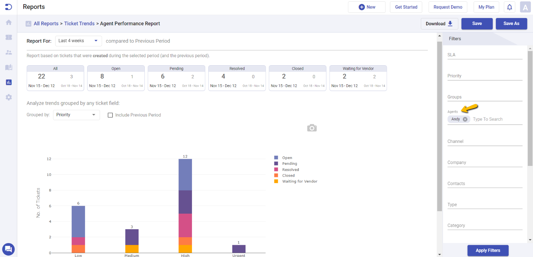Image resolution: width=533 pixels, height=257 pixels.
Task: Open the Contacts people icon in sidebar
Action: coord(9,52)
